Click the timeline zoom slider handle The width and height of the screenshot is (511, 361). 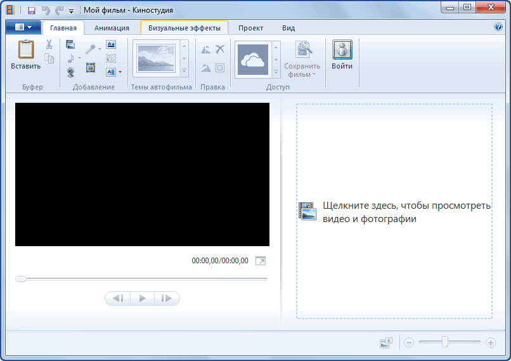[x=445, y=342]
